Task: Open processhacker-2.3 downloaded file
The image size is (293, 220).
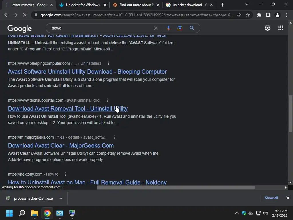Action: pyautogui.click(x=29, y=198)
